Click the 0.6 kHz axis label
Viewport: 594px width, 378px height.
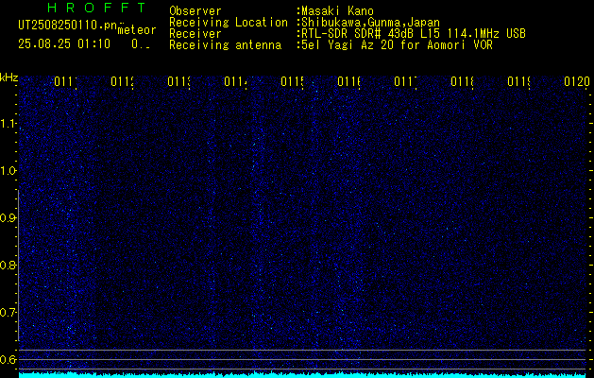8,359
